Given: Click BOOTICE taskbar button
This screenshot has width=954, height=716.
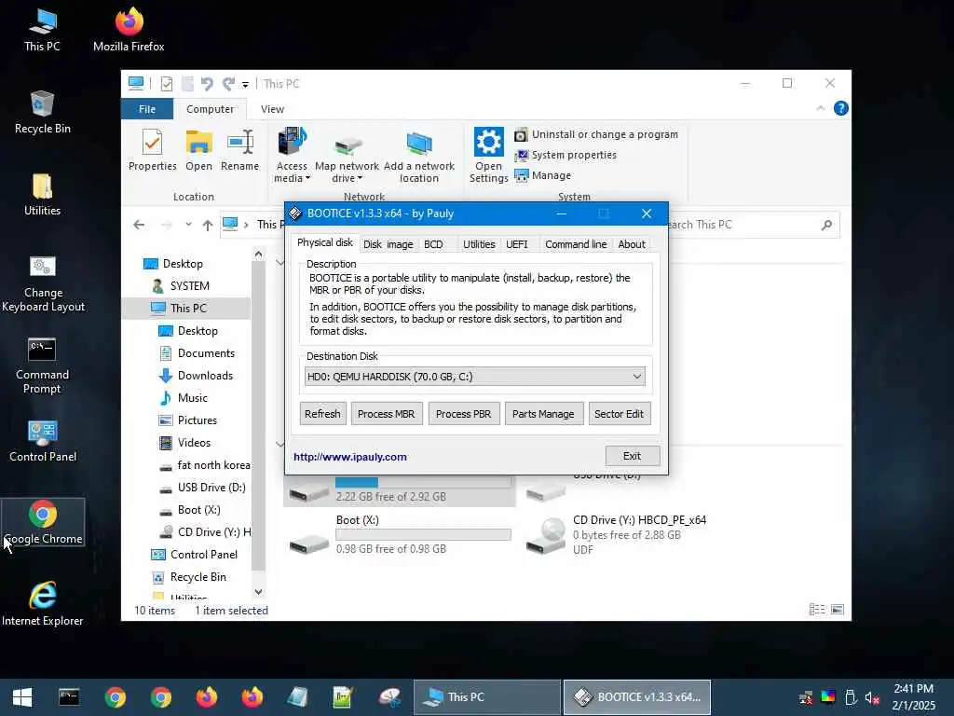Looking at the screenshot, I should click(x=637, y=697).
